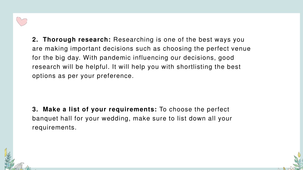Click the final word "requirements." in point three

pyautogui.click(x=54, y=127)
